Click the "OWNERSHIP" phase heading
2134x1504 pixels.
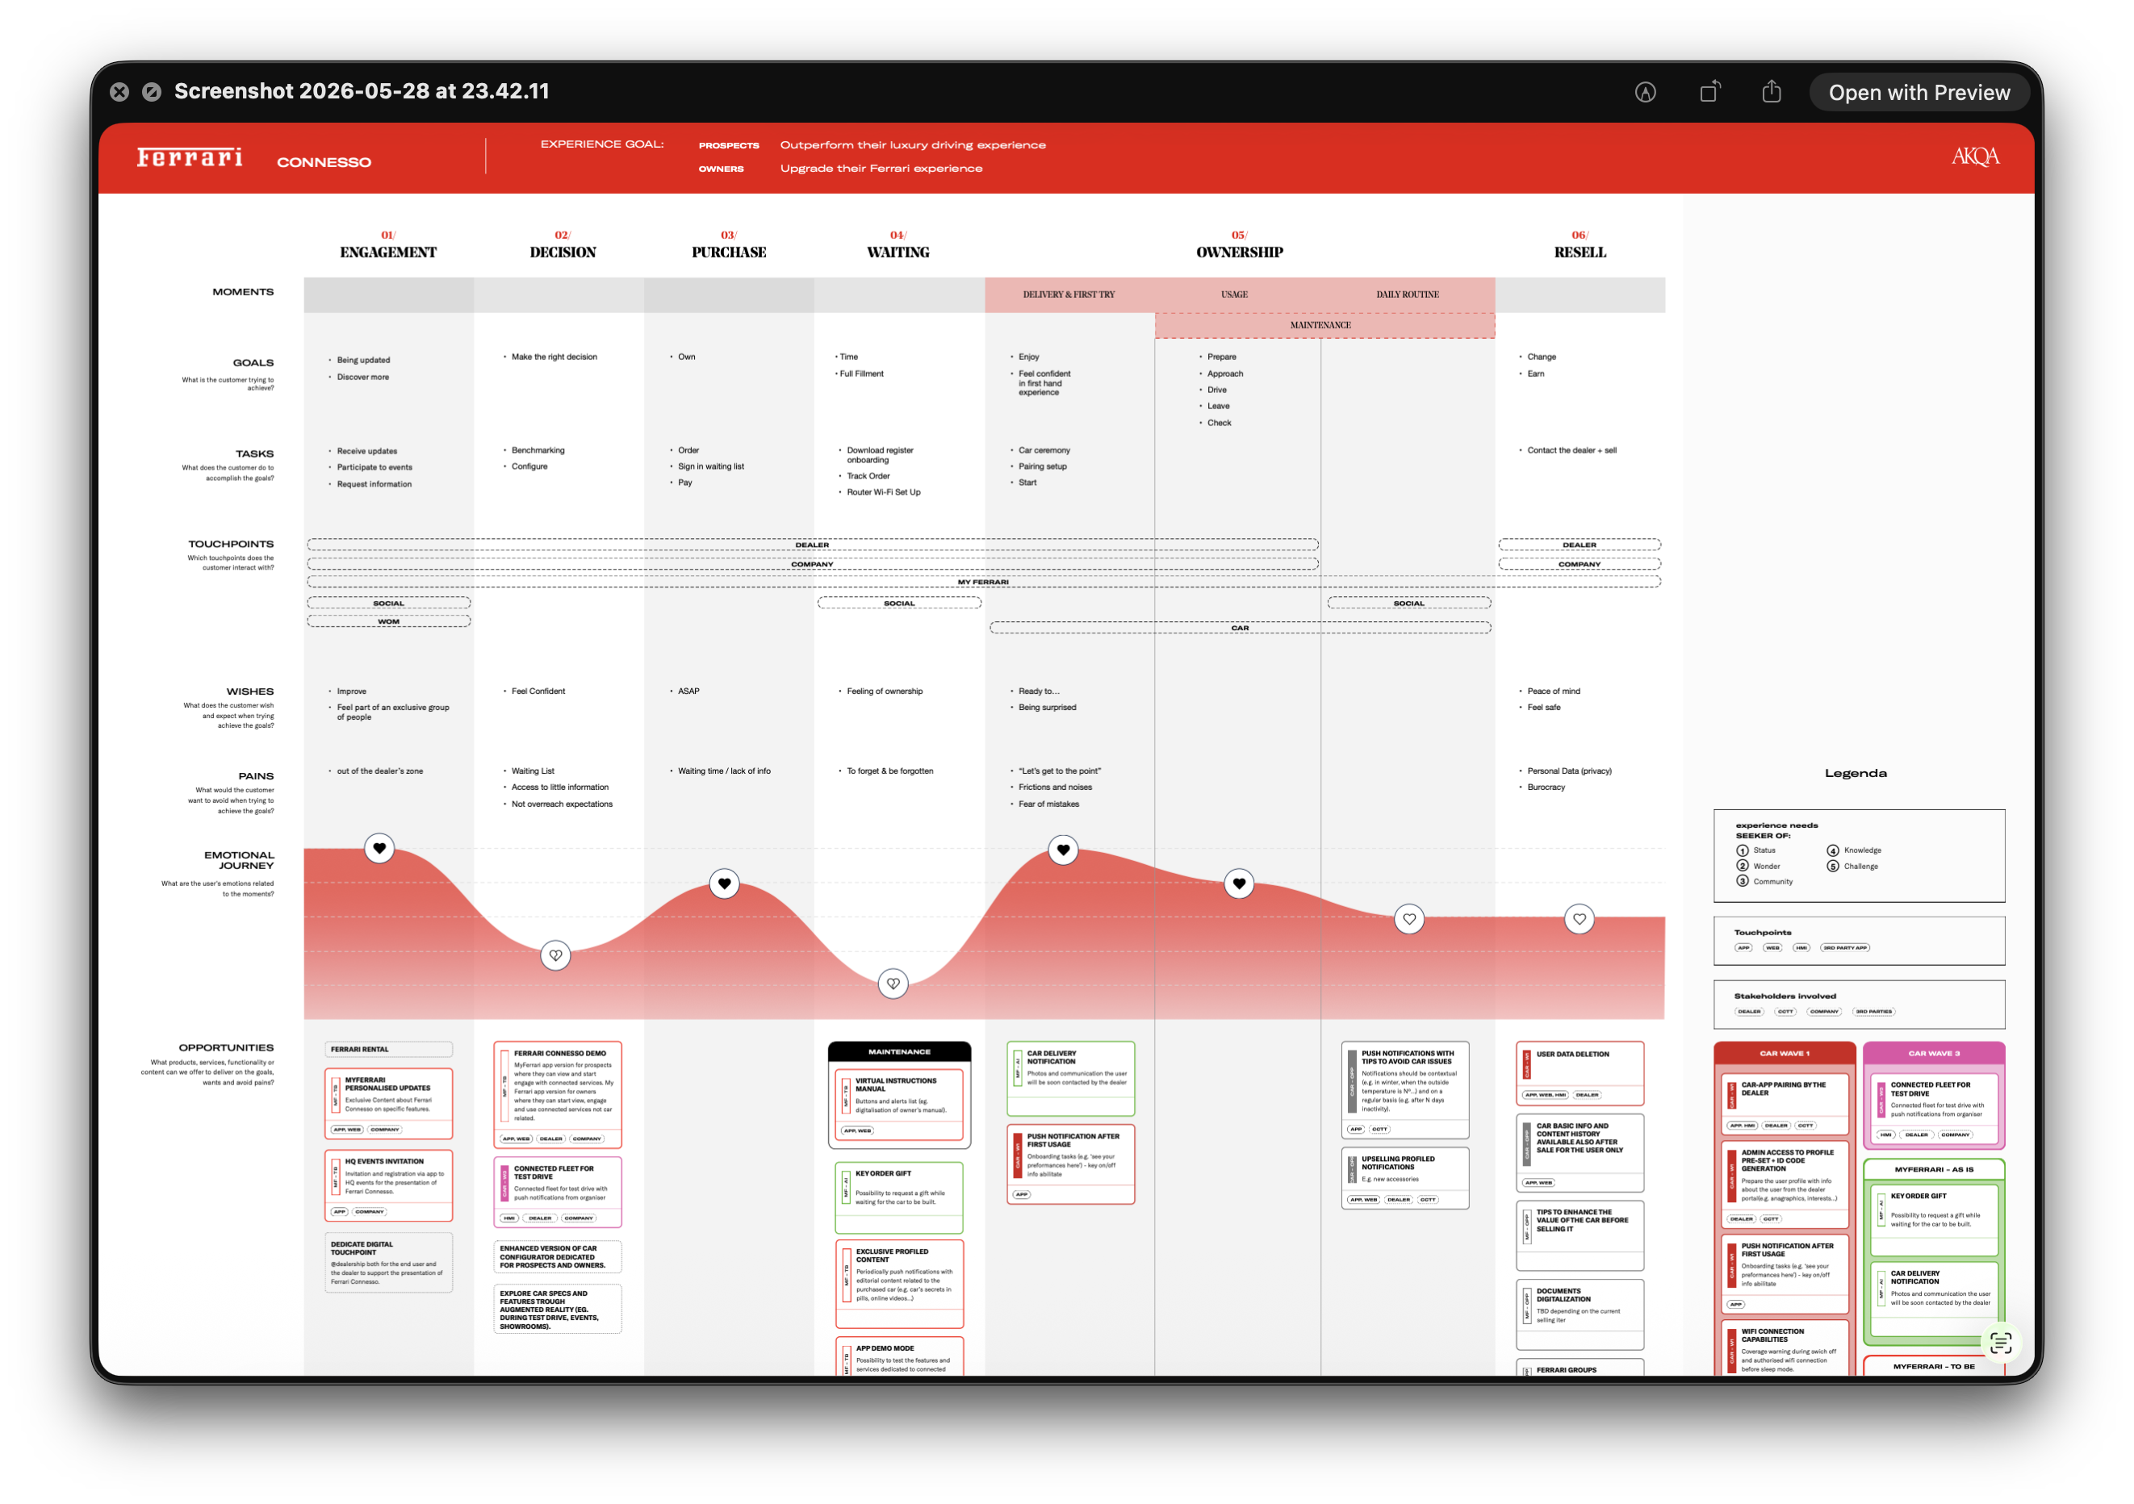tap(1239, 252)
